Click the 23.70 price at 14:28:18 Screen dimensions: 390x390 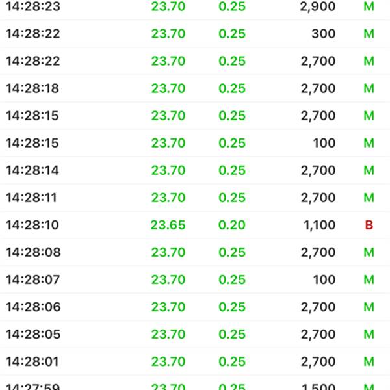[168, 88]
